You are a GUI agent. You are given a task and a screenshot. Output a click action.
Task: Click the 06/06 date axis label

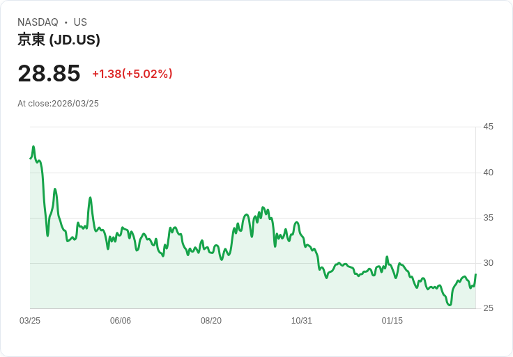click(121, 321)
